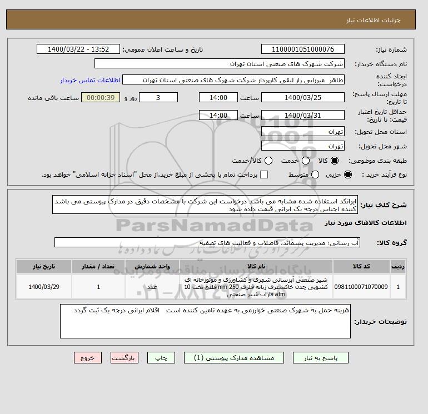The width and height of the screenshot is (428, 414).
Task: Click the نام کالا column header
Action: click(256, 266)
